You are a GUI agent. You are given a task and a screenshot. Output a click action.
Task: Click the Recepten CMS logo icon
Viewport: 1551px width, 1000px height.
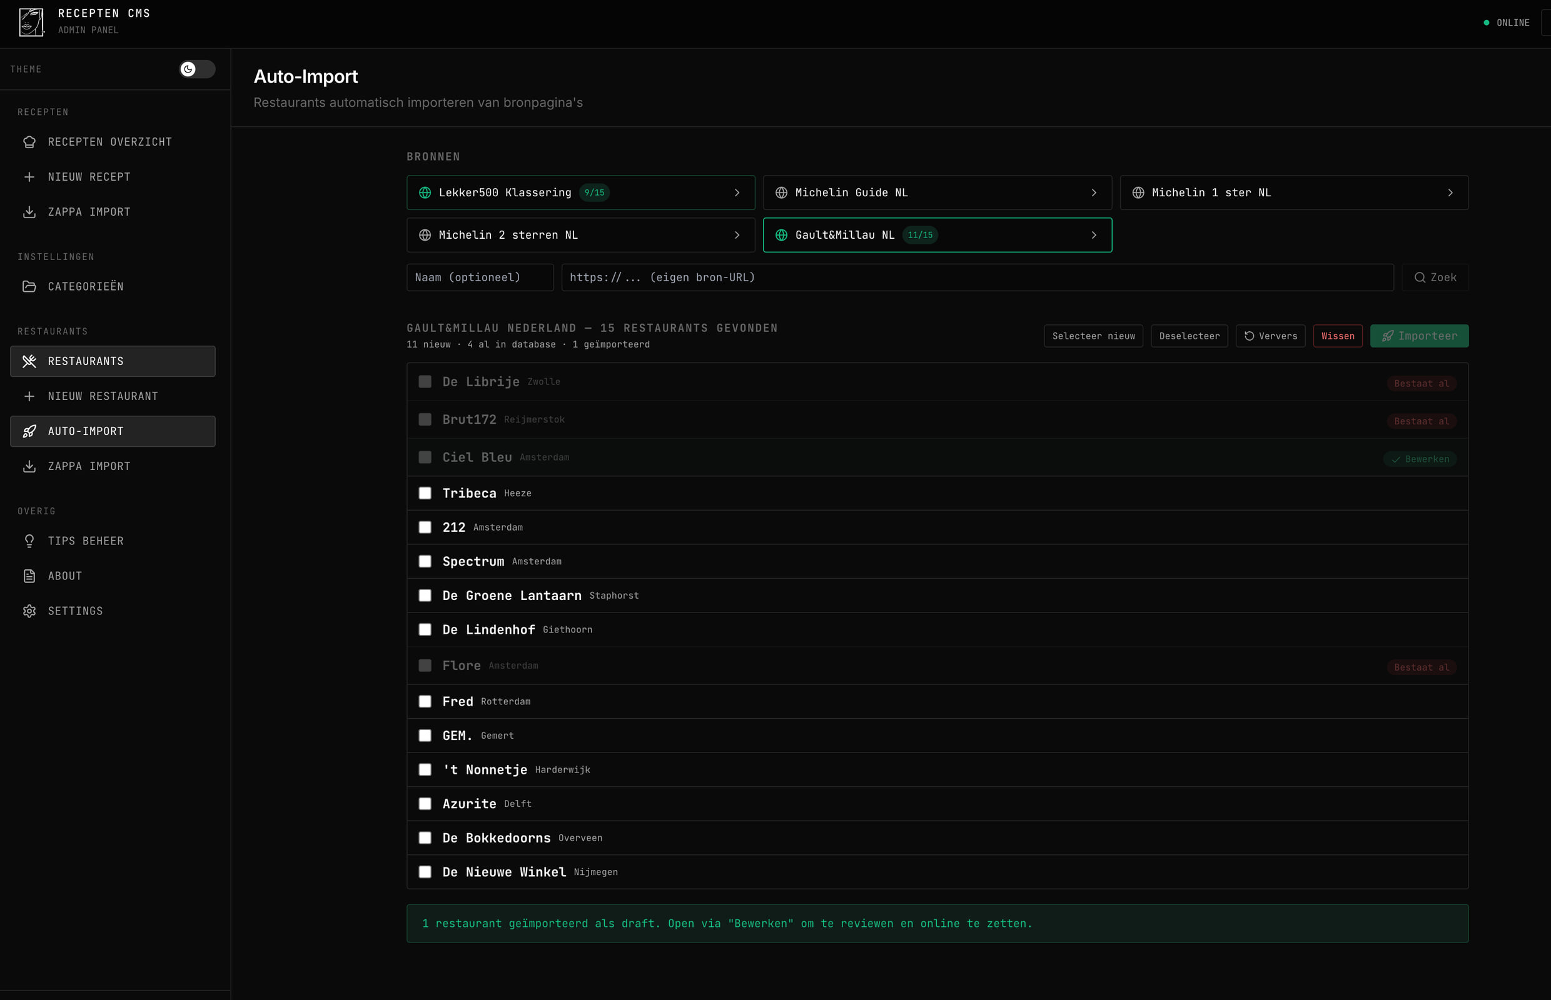(x=31, y=22)
